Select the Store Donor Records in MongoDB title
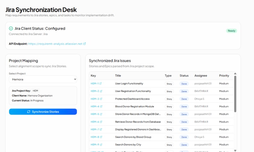Image resolution: width=254 pixels, height=152 pixels. point(138,114)
